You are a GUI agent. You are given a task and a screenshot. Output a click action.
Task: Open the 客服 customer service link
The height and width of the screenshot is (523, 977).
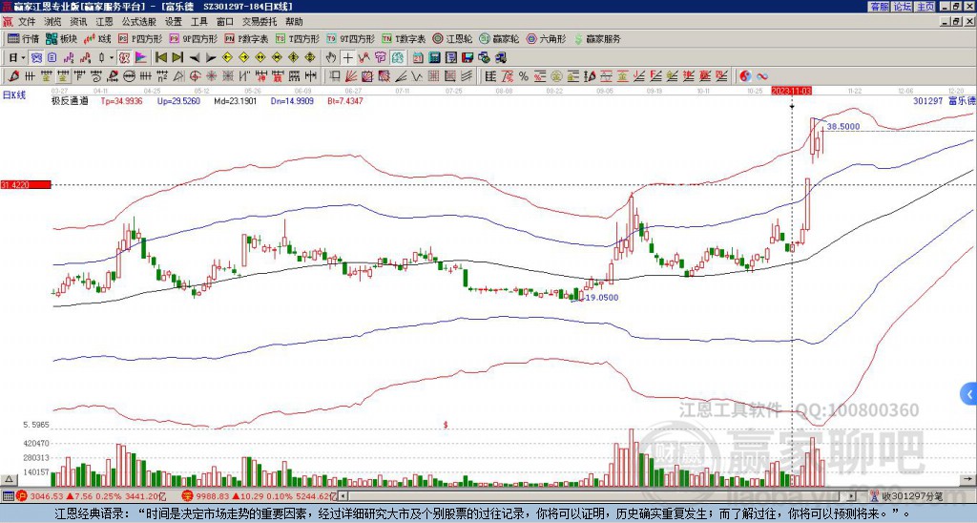click(x=879, y=7)
